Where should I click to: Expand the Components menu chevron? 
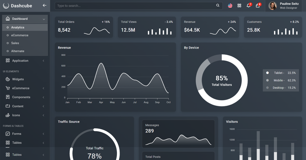click(x=43, y=97)
